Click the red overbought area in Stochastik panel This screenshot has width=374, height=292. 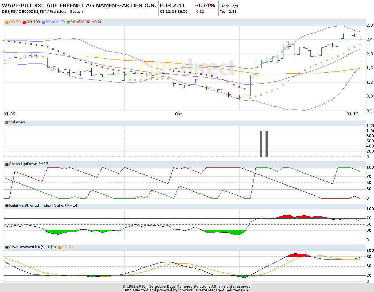point(299,255)
